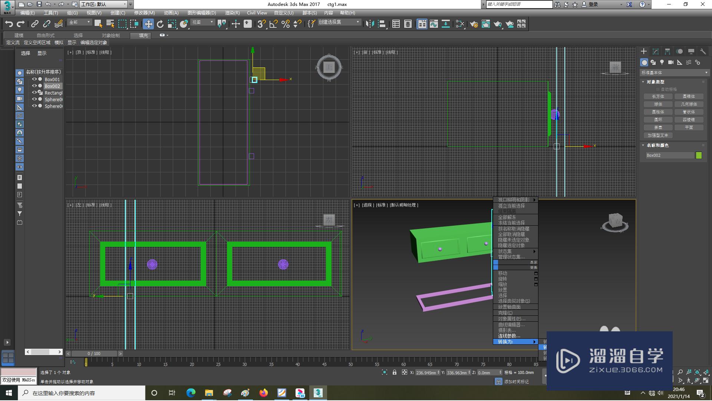Toggle visibility eye for Box002
The image size is (712, 401).
(x=34, y=86)
